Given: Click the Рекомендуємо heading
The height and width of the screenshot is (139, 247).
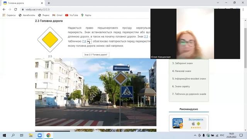Looking at the screenshot, I should tap(189, 109).
